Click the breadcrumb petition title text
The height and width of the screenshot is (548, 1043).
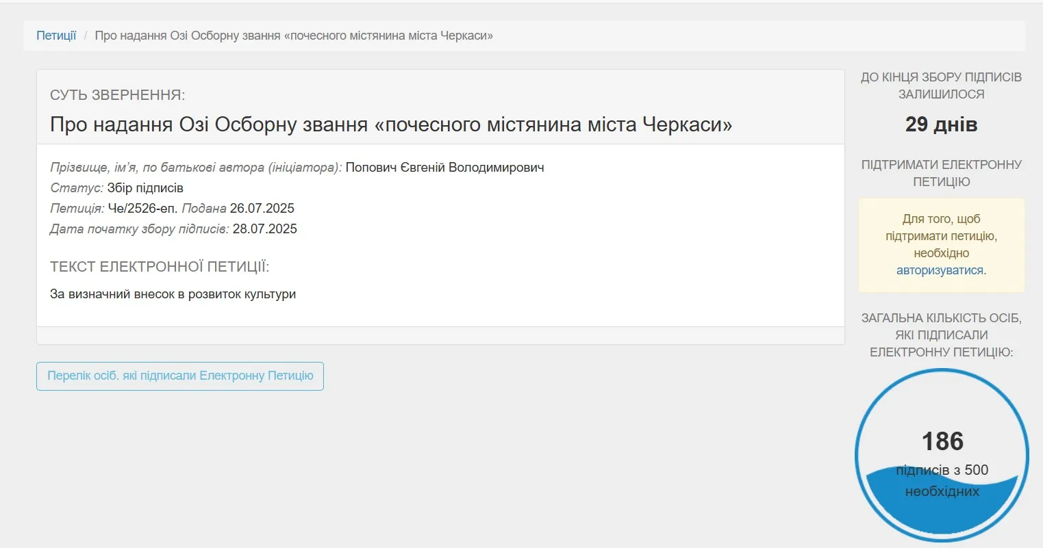tap(292, 36)
